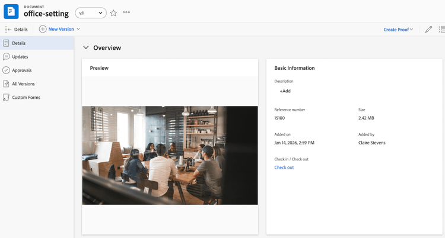445x238 pixels.
Task: Click the Details label in toolbar
Action: (21, 29)
